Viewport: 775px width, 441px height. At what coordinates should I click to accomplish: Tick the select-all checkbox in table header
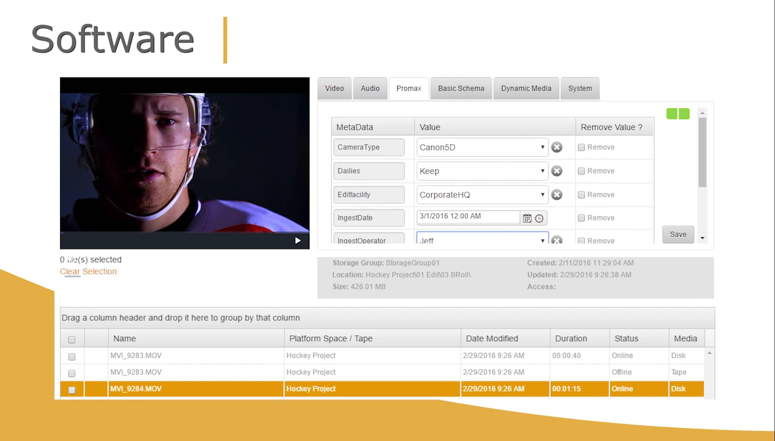(72, 339)
